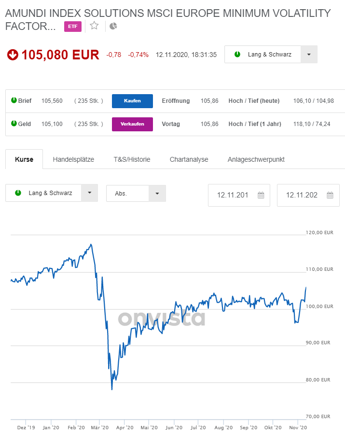
Task: Go to the Anlageschwerpunkt tab
Action: pyautogui.click(x=256, y=159)
